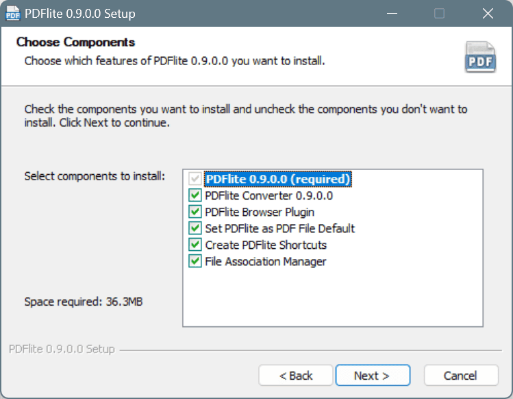Go back with the < Back button
The width and height of the screenshot is (513, 399).
(x=296, y=376)
